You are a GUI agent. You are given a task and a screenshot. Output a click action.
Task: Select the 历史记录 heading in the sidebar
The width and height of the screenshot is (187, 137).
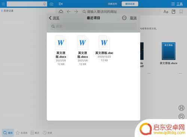click(8, 11)
